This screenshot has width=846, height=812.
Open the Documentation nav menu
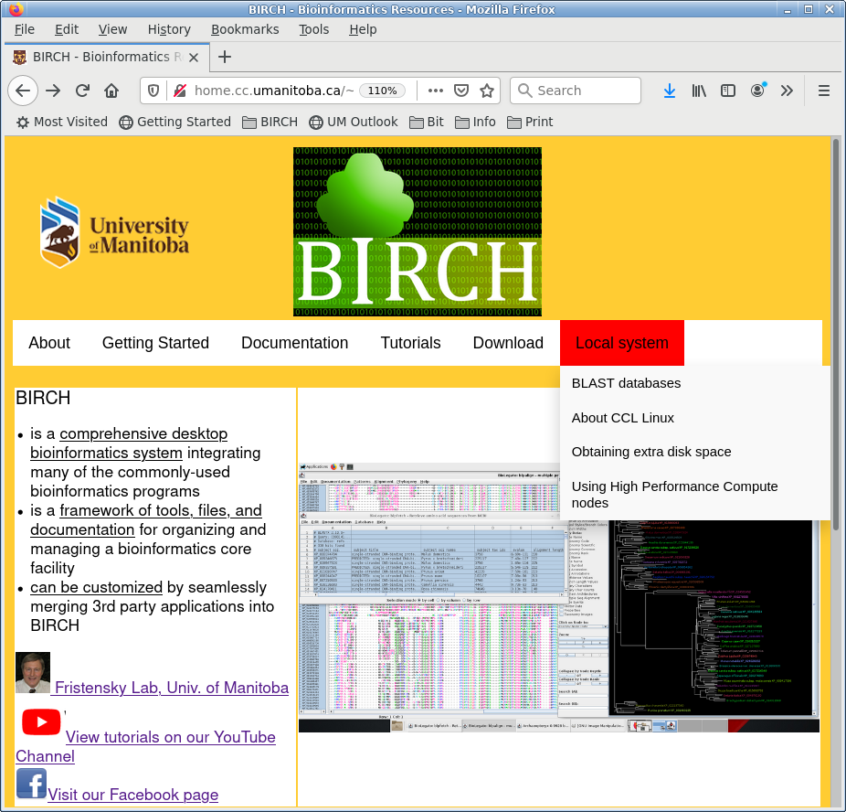click(294, 343)
